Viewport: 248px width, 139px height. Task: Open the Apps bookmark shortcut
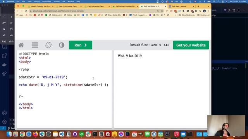pyautogui.click(x=20, y=15)
